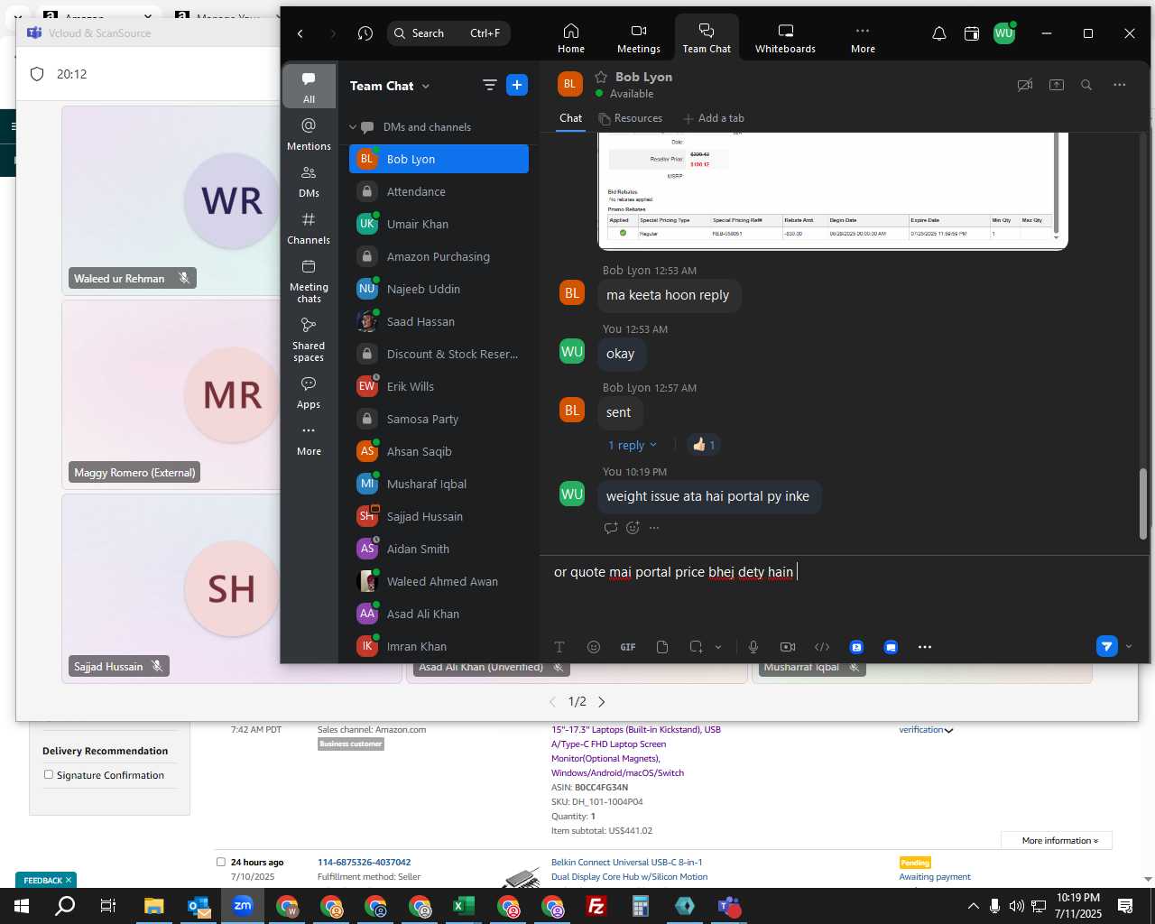Reply in thread to the last message
Image resolution: width=1155 pixels, height=924 pixels.
[x=611, y=528]
